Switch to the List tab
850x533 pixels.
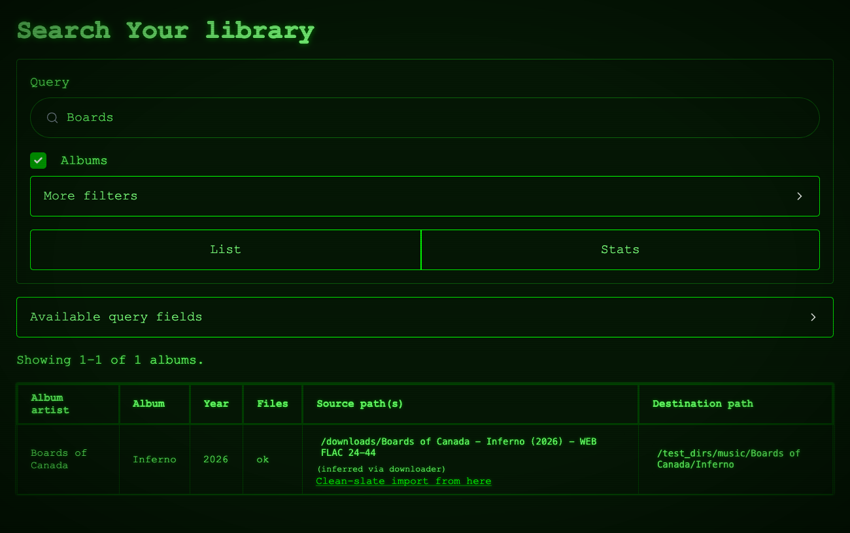pyautogui.click(x=226, y=250)
